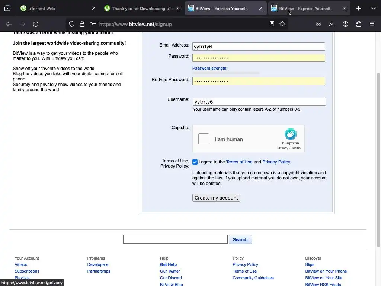The height and width of the screenshot is (286, 381).
Task: Close the active BitView tab
Action: (x=261, y=8)
